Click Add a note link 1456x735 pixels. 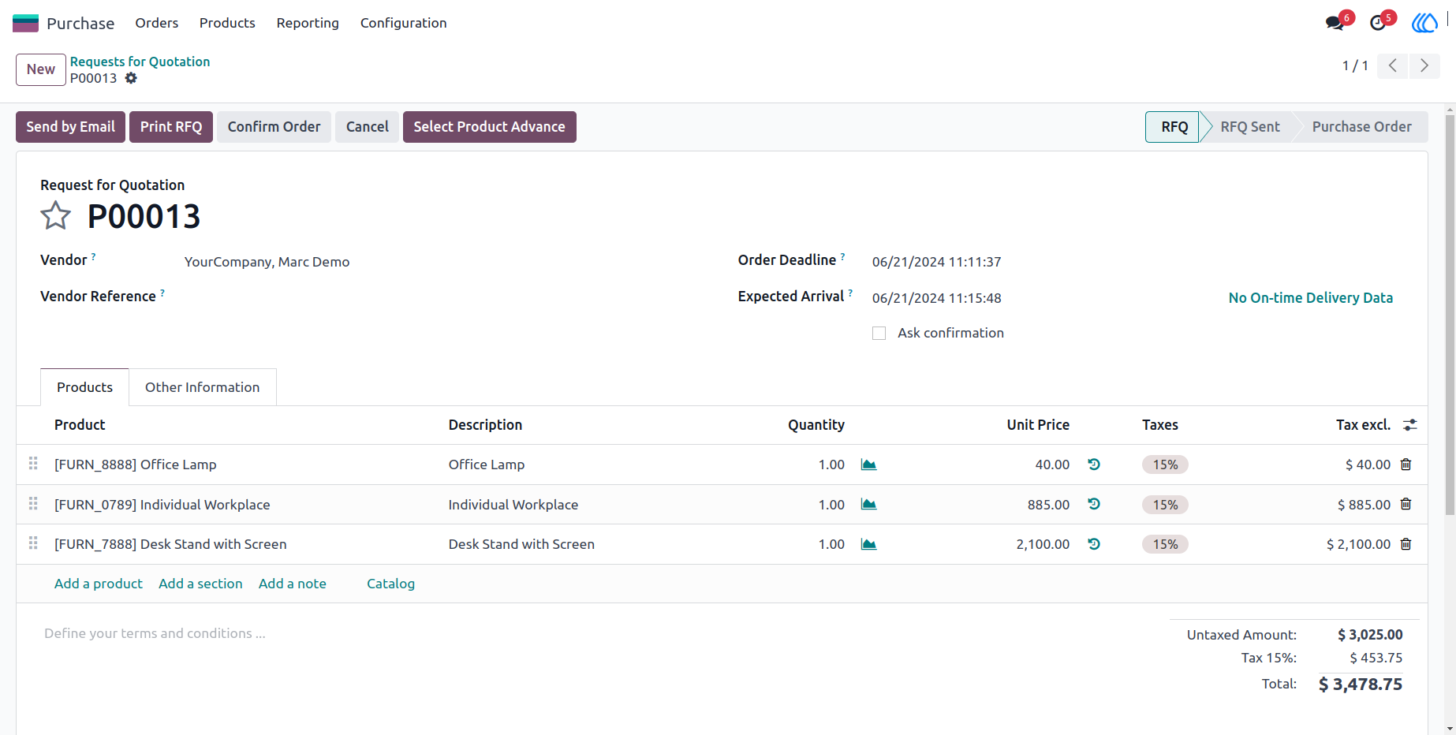pyautogui.click(x=293, y=584)
